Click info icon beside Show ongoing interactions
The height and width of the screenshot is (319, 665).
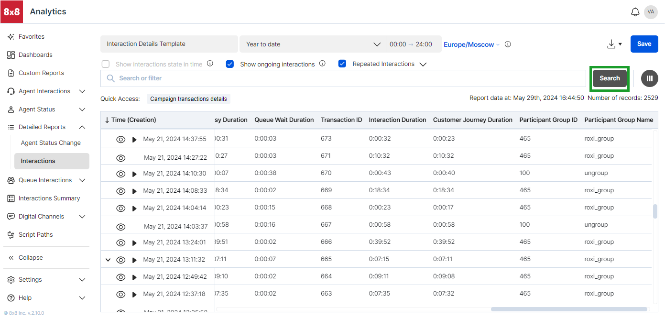(x=322, y=64)
